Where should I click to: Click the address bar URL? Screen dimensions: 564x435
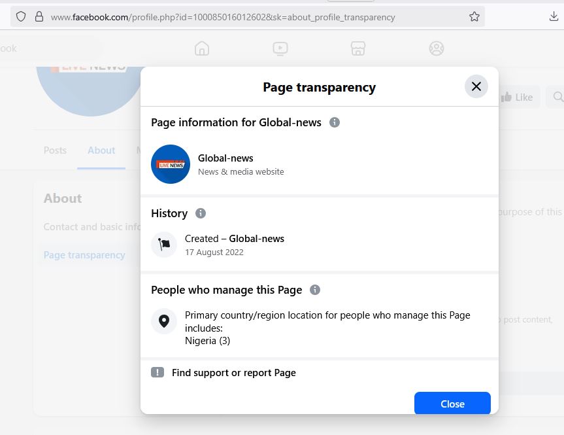(x=223, y=17)
